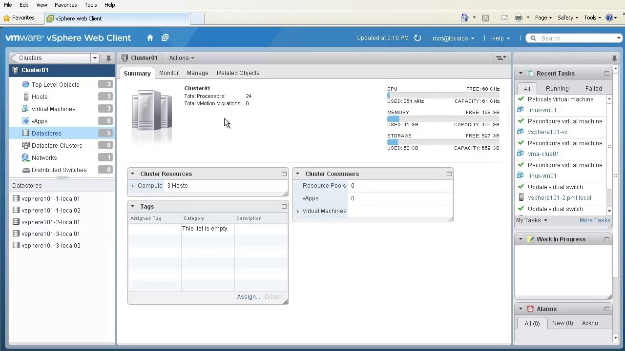Image resolution: width=625 pixels, height=351 pixels.
Task: Minimize the Cluster Consumers portlet
Action: pos(449,174)
